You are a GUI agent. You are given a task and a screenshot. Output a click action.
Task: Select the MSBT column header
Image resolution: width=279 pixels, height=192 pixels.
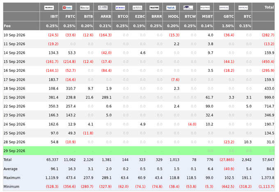(207, 16)
